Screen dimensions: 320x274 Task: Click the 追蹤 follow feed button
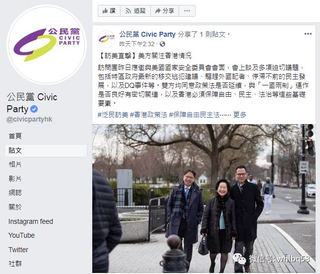[135, 11]
